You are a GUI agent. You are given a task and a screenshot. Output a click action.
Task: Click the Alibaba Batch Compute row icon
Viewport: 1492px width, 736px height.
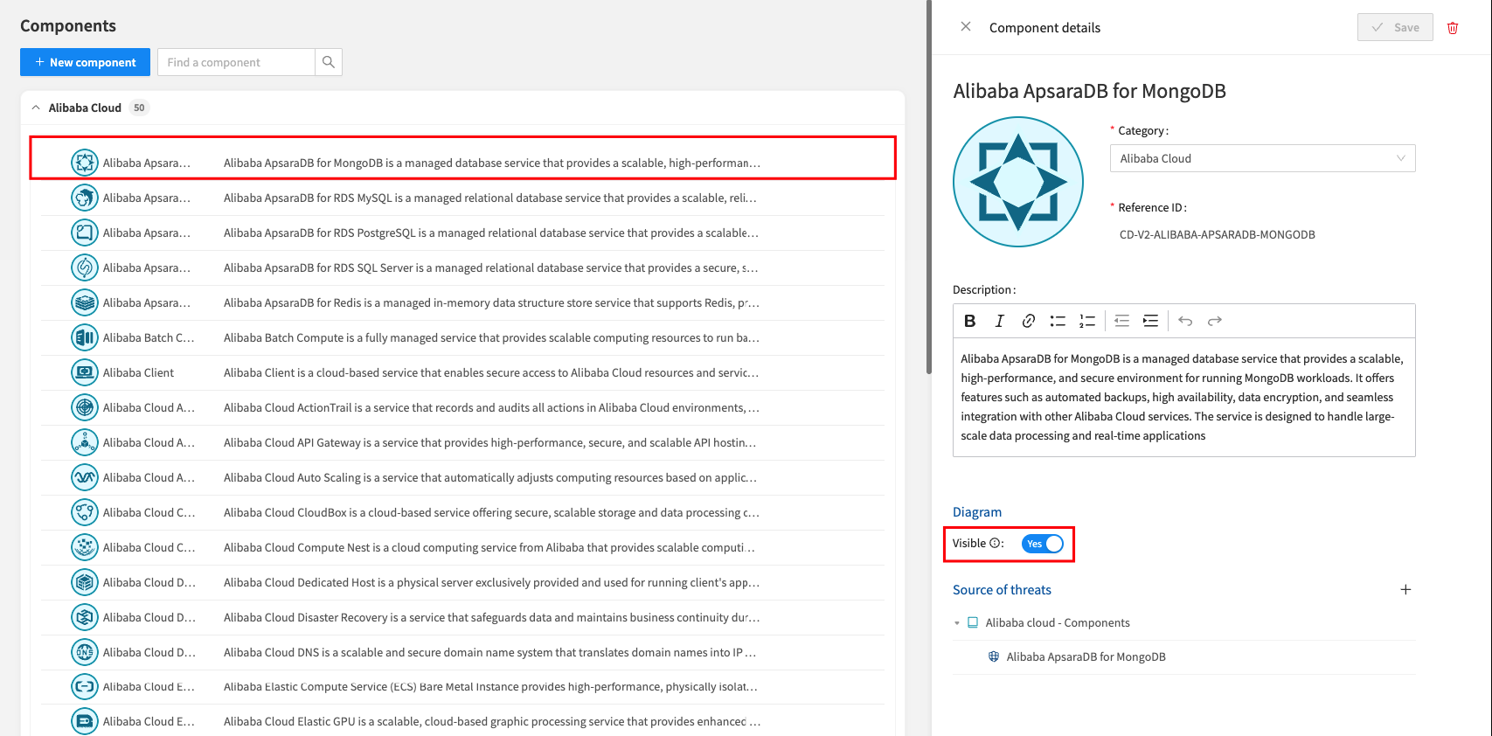coord(85,337)
